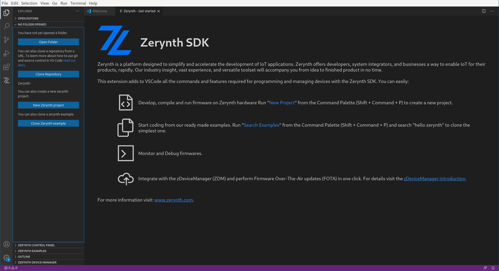Visit the www.zerynth.com link
The height and width of the screenshot is (271, 499).
click(x=174, y=200)
